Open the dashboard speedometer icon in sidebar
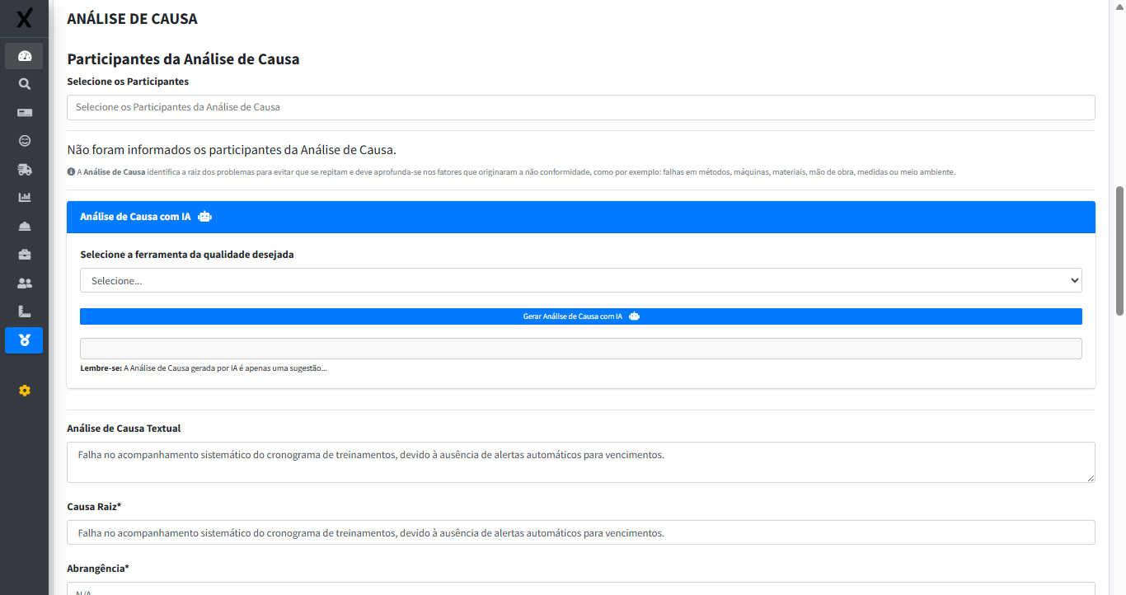The height and width of the screenshot is (595, 1126). [x=24, y=56]
